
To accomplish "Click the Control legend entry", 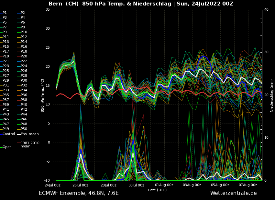I will point(9,134).
